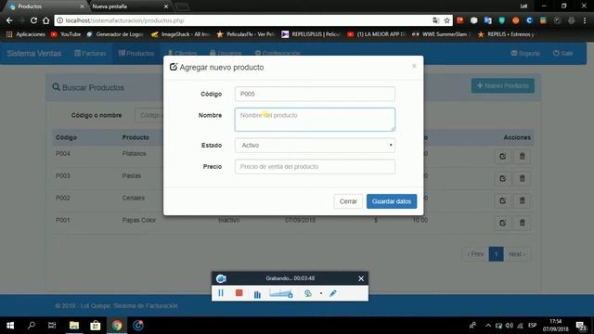Open Task View on taskbar

coord(52,326)
